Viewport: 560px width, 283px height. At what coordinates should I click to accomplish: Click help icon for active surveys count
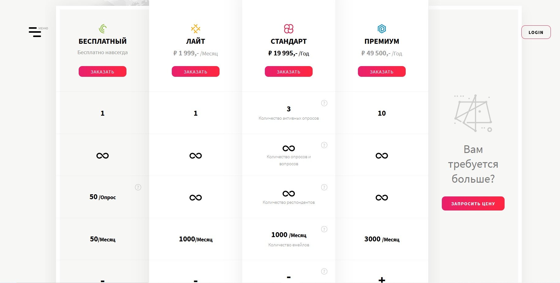pos(324,103)
